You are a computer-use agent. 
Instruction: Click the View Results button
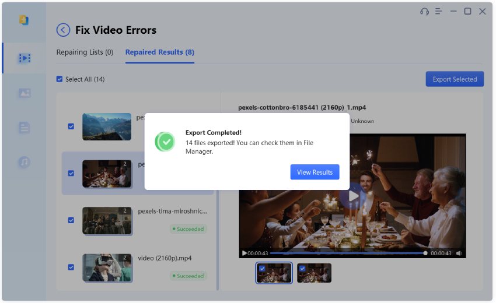coord(315,172)
